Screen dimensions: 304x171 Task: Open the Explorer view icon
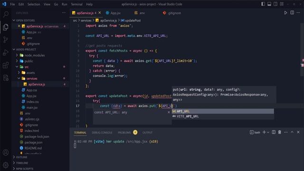[6, 27]
